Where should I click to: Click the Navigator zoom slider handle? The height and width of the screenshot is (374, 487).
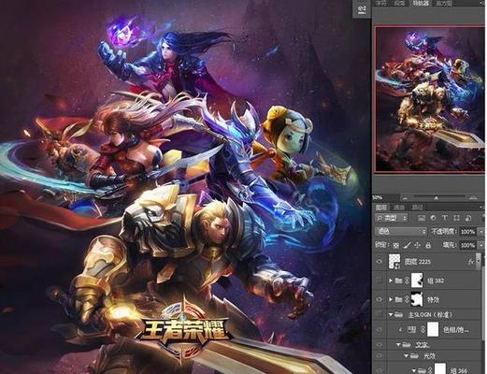pyautogui.click(x=437, y=198)
